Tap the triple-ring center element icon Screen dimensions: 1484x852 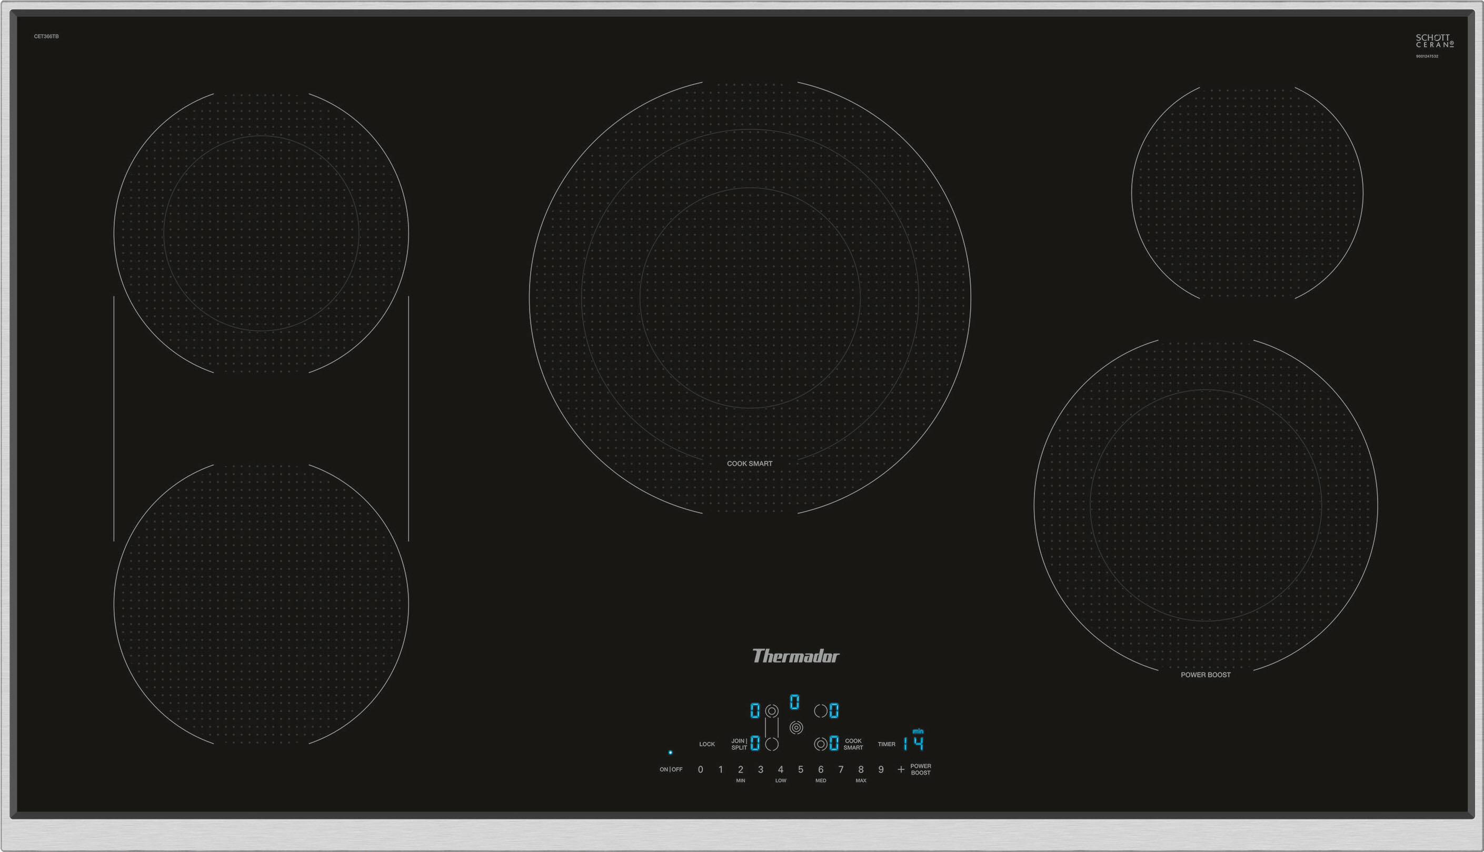point(796,727)
